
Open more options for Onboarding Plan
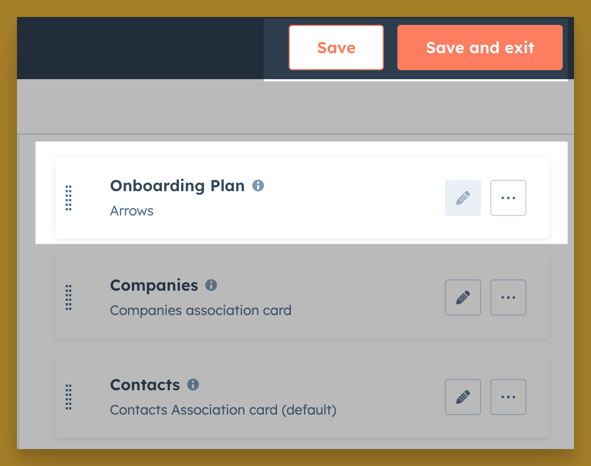coord(508,198)
